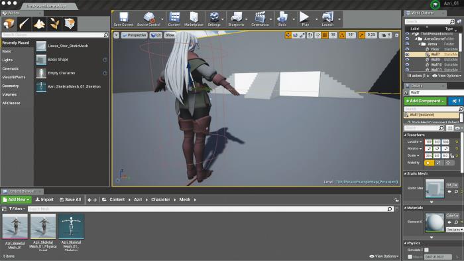Open rotation snap angle value dropdown
This screenshot has width=464, height=261.
pyautogui.click(x=351, y=35)
